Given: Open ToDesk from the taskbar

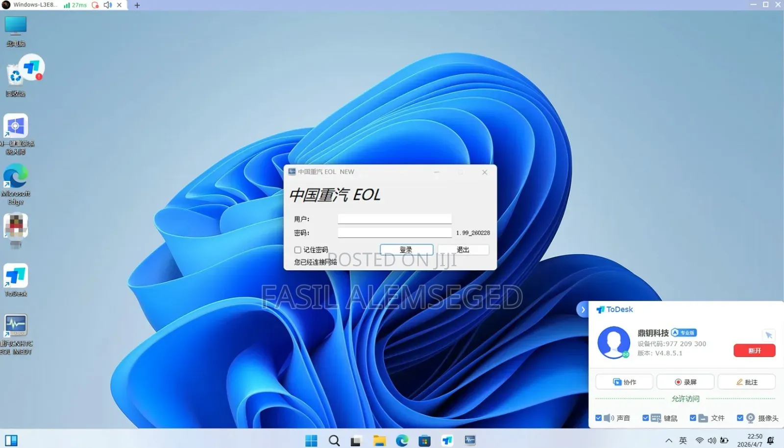Looking at the screenshot, I should click(x=447, y=441).
